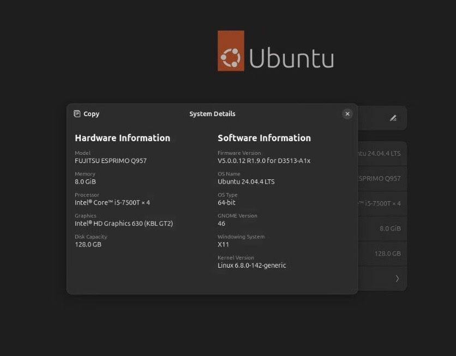Select the Software Information heading
The height and width of the screenshot is (356, 456).
(x=265, y=138)
